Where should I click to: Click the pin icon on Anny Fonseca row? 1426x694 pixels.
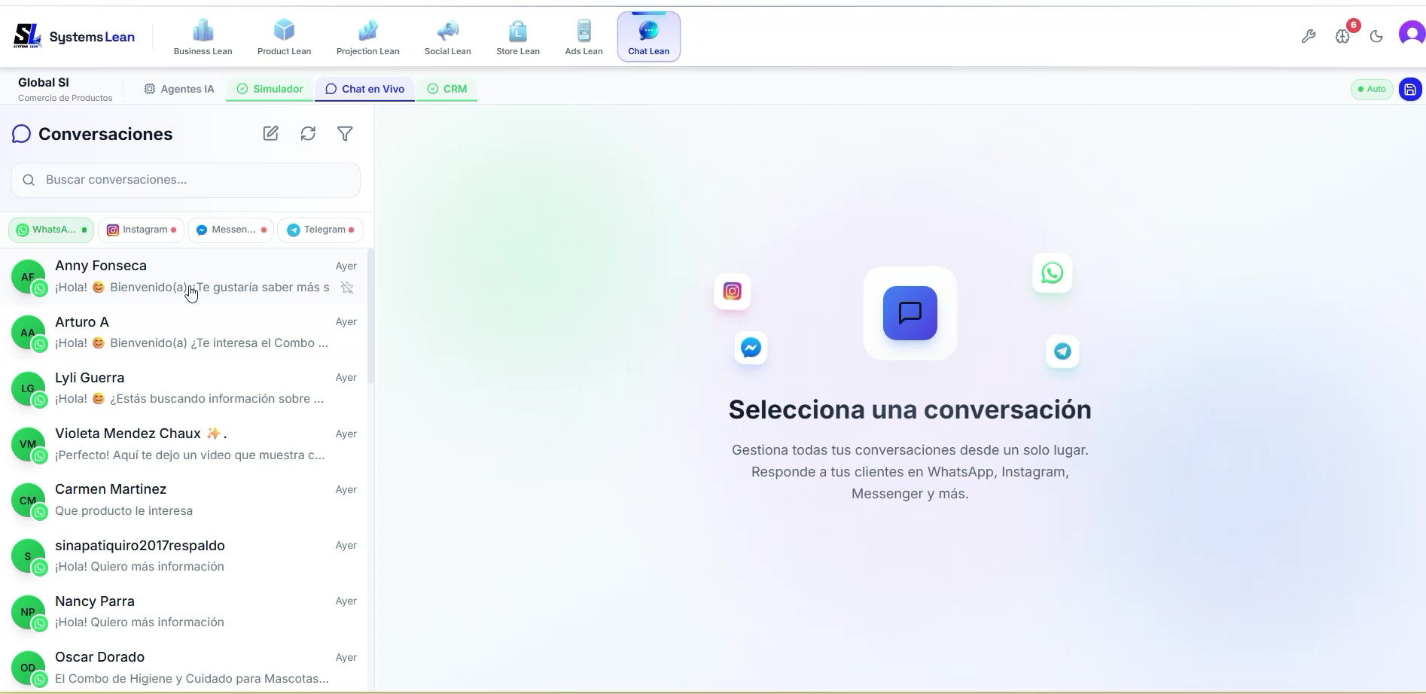point(347,288)
